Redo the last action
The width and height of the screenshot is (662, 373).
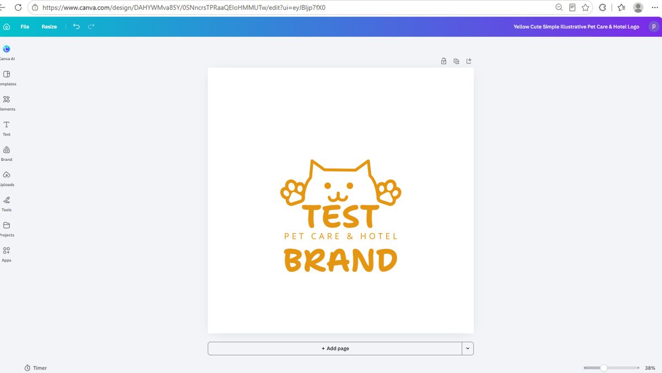point(91,26)
